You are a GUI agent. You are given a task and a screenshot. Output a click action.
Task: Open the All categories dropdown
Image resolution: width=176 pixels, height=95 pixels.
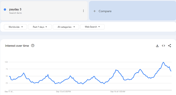pyautogui.click(x=66, y=27)
